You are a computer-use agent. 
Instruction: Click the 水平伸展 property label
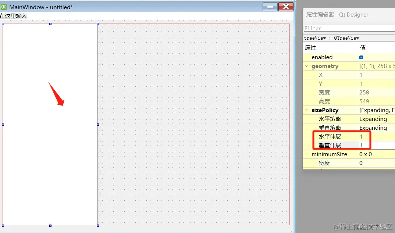pos(330,137)
